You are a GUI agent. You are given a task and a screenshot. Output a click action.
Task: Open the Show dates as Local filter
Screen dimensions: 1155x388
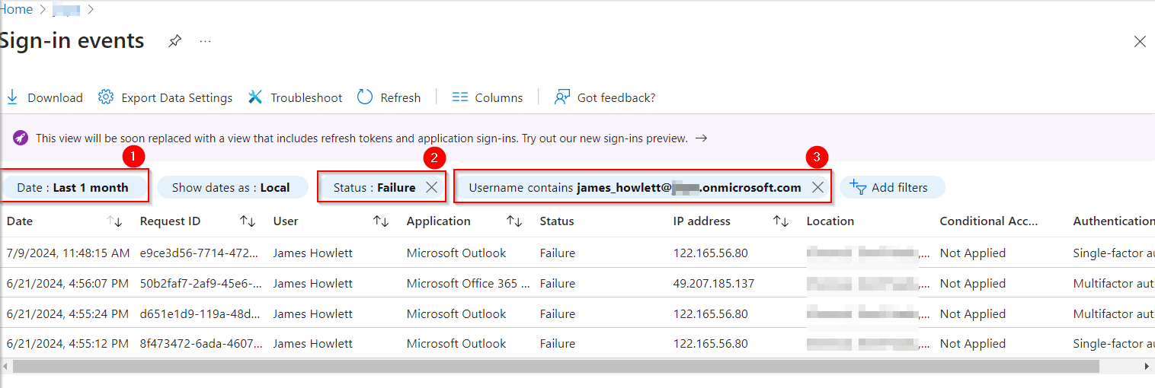coord(231,187)
